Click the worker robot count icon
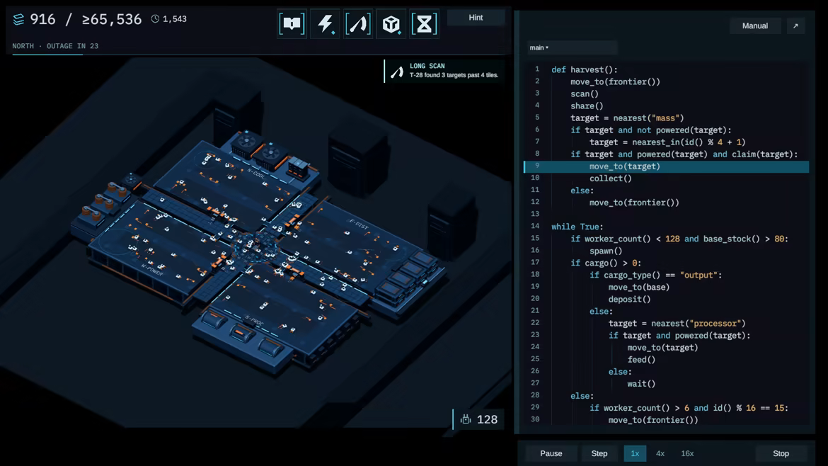Viewport: 828px width, 466px height. pos(466,419)
